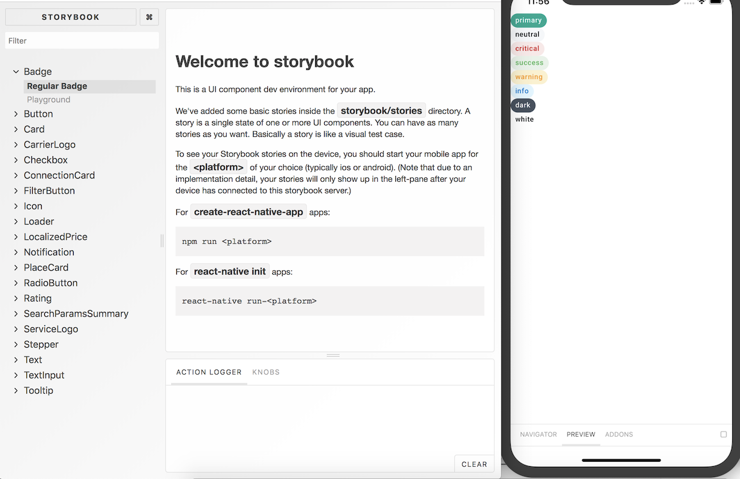This screenshot has width=740, height=479.
Task: Click the LocalizedPrice component label
Action: (x=56, y=237)
